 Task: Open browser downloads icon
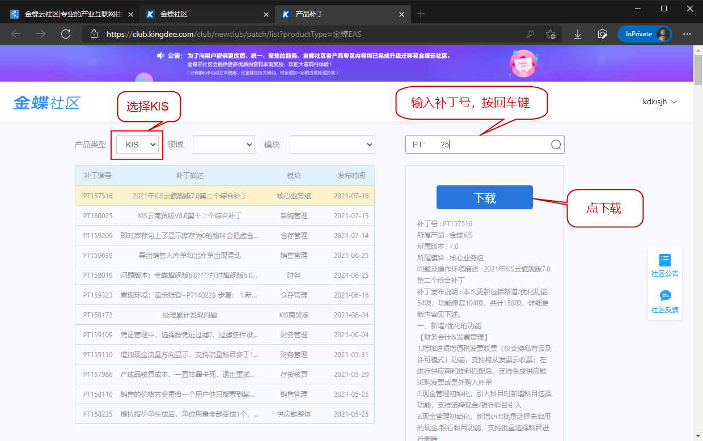coord(578,34)
